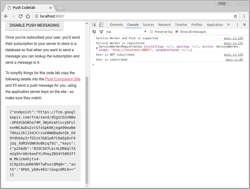Close the DevTools panel
Image resolution: width=250 pixels, height=189 pixels.
click(245, 25)
